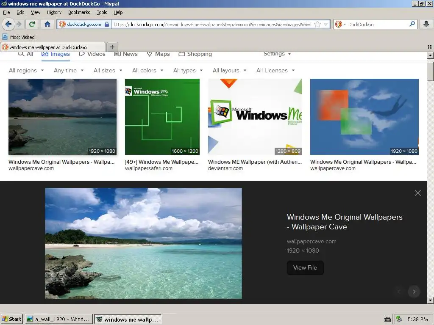This screenshot has height=325, width=434.
Task: Go to previous image with left chevron
Action: [399, 292]
